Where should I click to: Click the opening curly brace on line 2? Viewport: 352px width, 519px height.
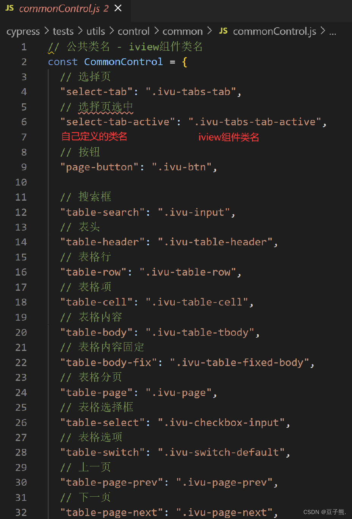point(185,62)
